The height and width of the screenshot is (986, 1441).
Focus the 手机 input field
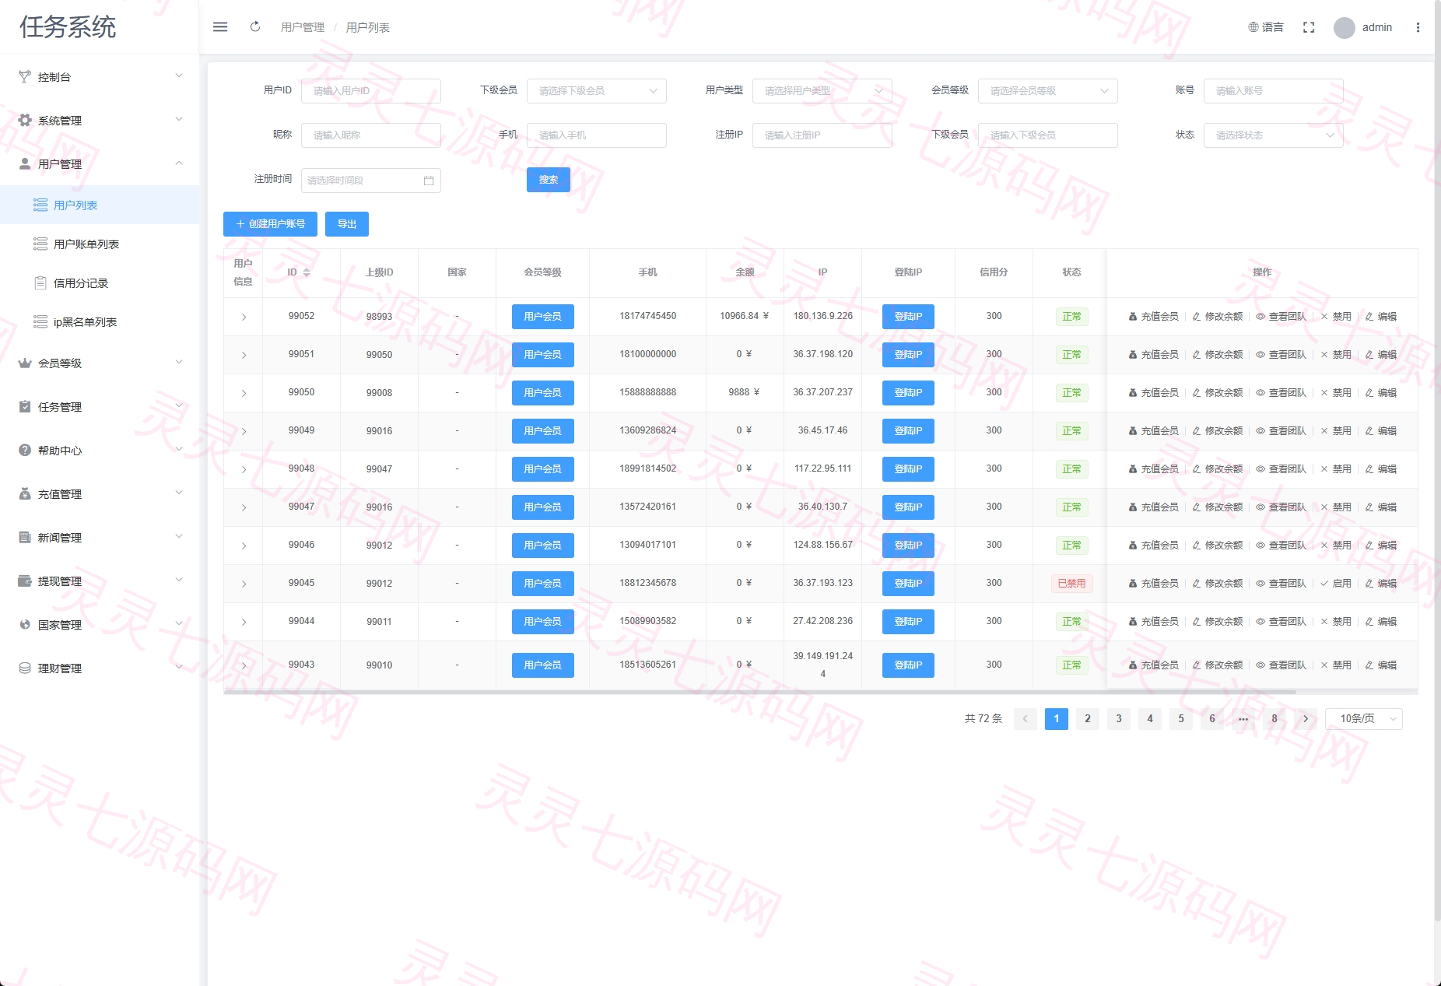coord(597,135)
